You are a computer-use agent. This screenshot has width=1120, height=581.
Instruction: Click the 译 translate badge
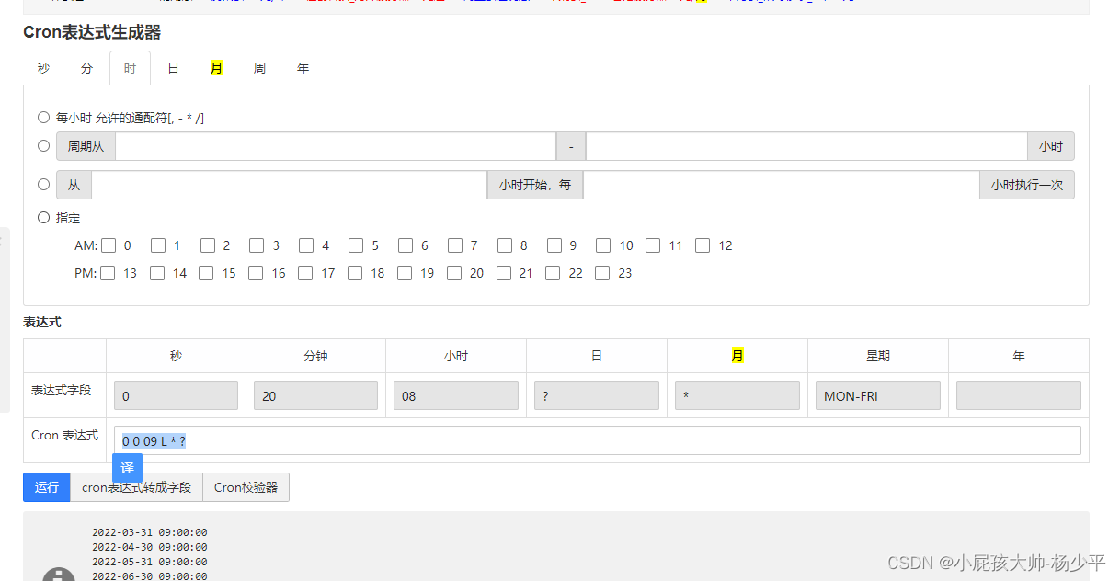(x=127, y=469)
